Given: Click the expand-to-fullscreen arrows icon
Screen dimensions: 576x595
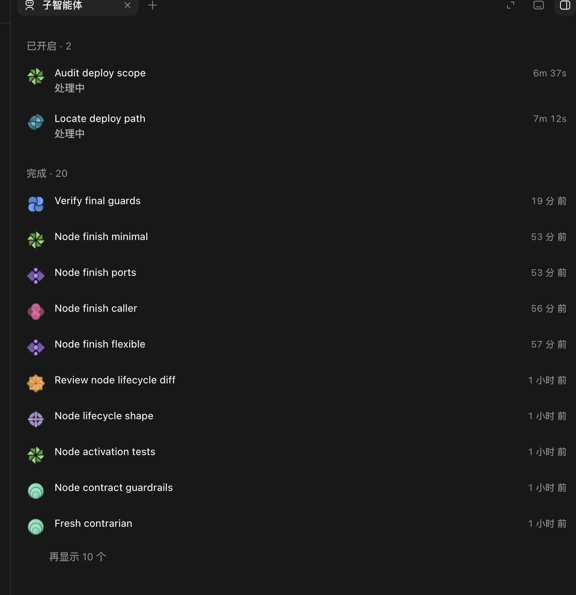Looking at the screenshot, I should [x=511, y=5].
